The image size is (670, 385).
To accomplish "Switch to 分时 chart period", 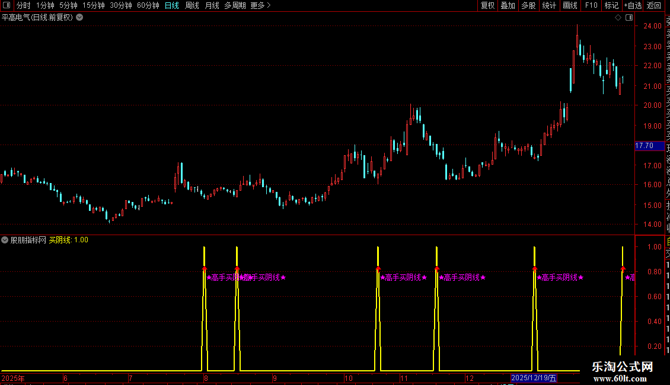I will coord(24,5).
